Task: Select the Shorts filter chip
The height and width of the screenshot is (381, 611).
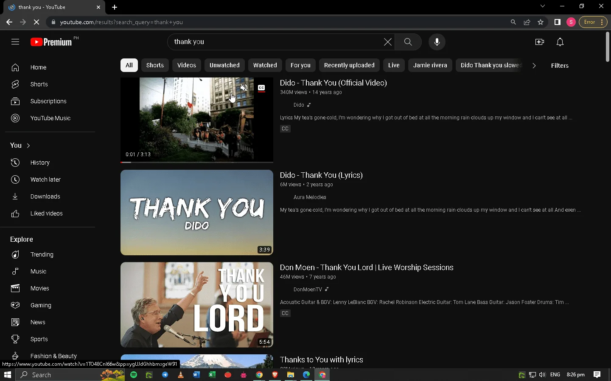Action: 155,65
